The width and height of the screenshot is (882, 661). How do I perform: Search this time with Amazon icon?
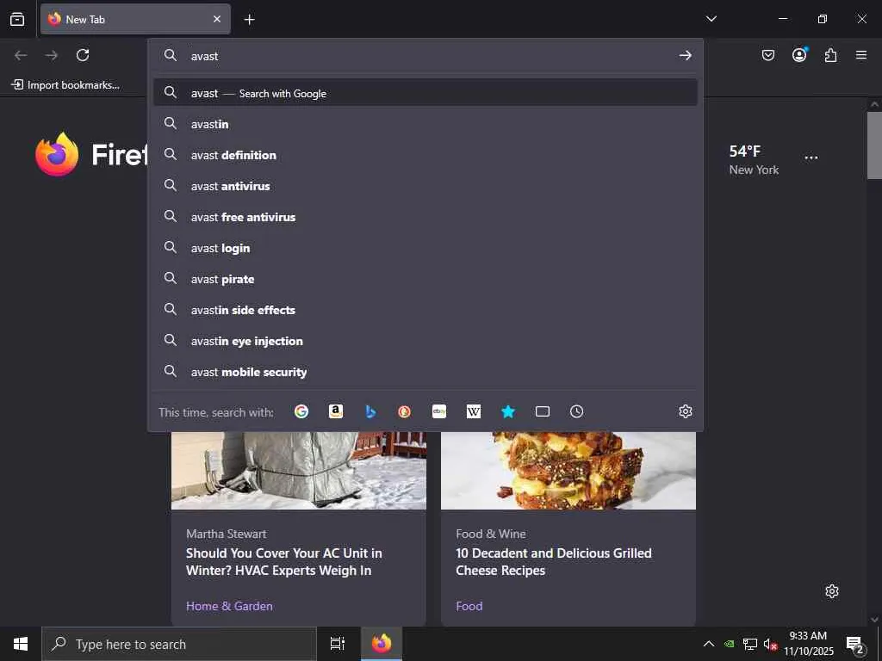336,411
